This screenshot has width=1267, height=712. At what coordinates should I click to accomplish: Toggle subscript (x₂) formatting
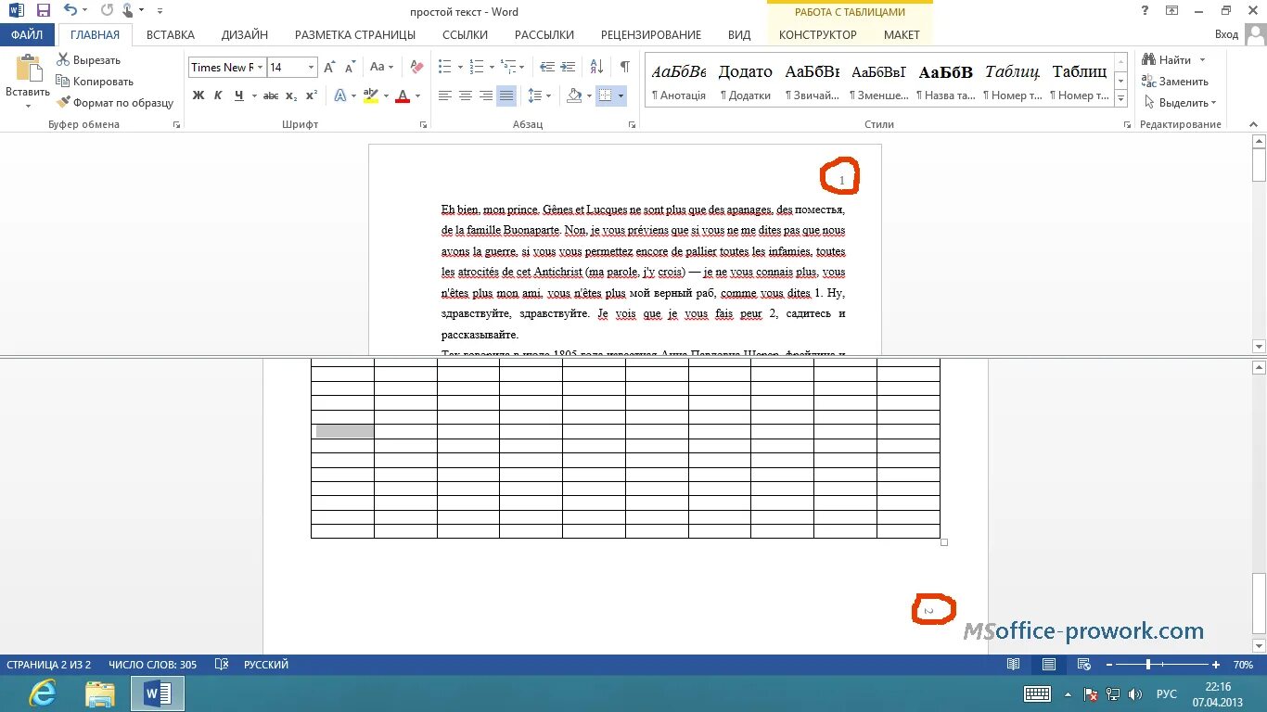click(291, 95)
